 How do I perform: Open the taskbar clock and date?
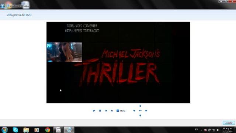click(x=227, y=130)
